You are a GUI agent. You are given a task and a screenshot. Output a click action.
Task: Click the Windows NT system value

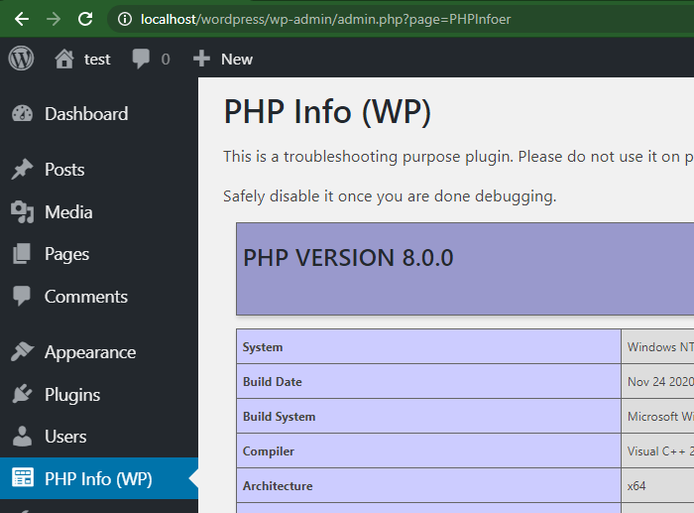point(660,347)
